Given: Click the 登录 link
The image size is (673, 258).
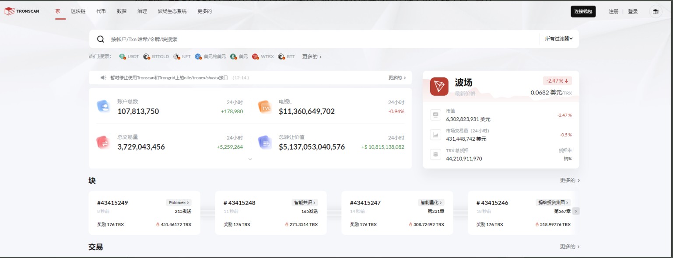Looking at the screenshot, I should pyautogui.click(x=633, y=12).
